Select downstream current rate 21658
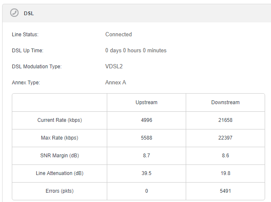The image size is (271, 202). (225, 120)
